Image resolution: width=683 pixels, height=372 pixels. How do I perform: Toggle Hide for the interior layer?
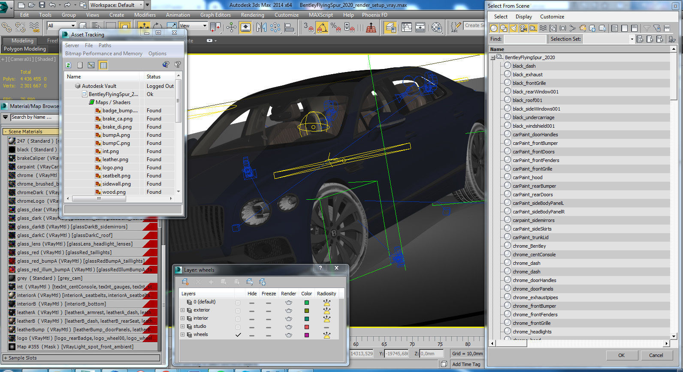coord(252,319)
